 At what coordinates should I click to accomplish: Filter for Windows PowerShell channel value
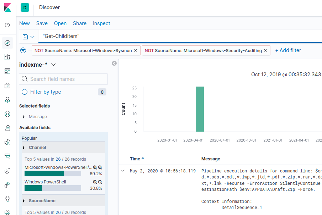[95, 182]
